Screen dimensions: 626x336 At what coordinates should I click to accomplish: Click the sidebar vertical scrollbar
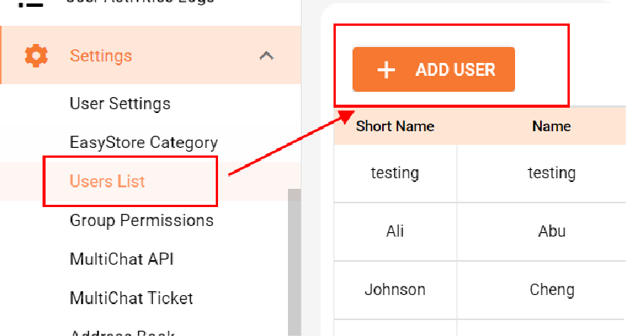294,262
